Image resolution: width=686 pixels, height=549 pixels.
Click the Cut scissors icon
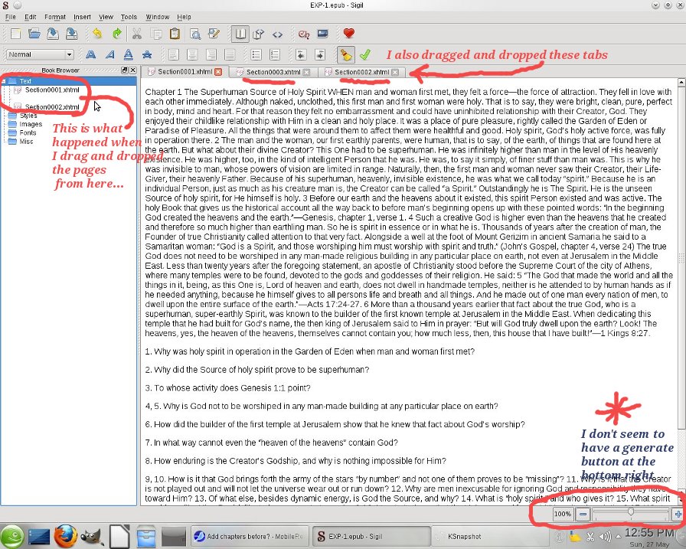137,34
